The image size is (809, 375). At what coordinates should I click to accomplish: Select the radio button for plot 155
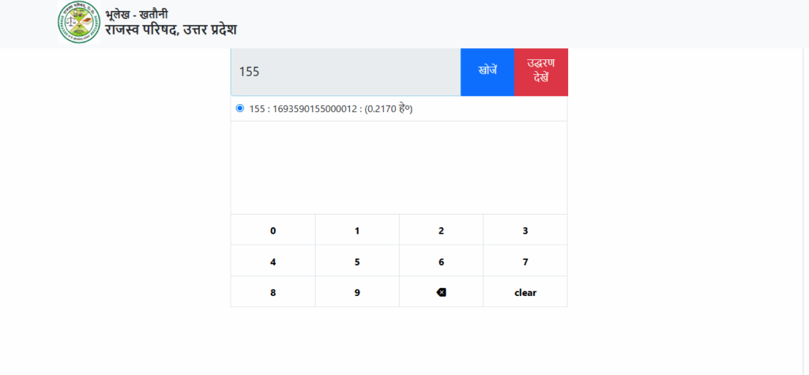240,108
